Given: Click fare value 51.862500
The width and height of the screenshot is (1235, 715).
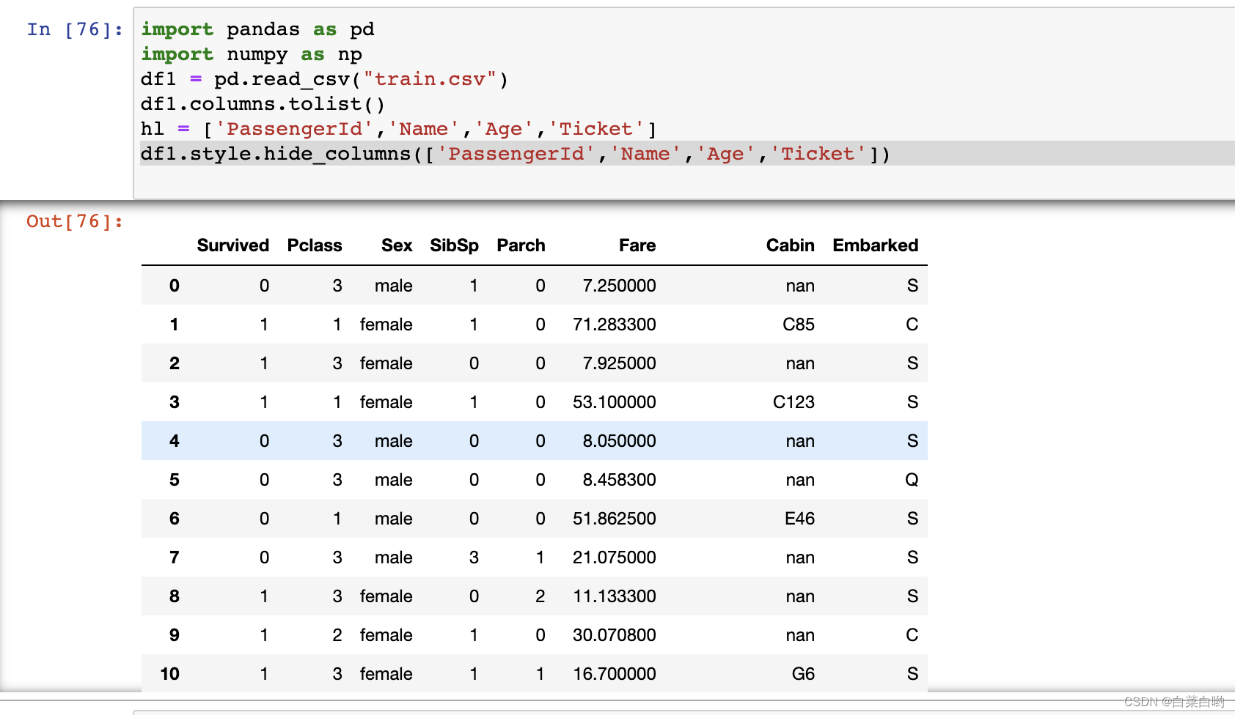Looking at the screenshot, I should 614,519.
